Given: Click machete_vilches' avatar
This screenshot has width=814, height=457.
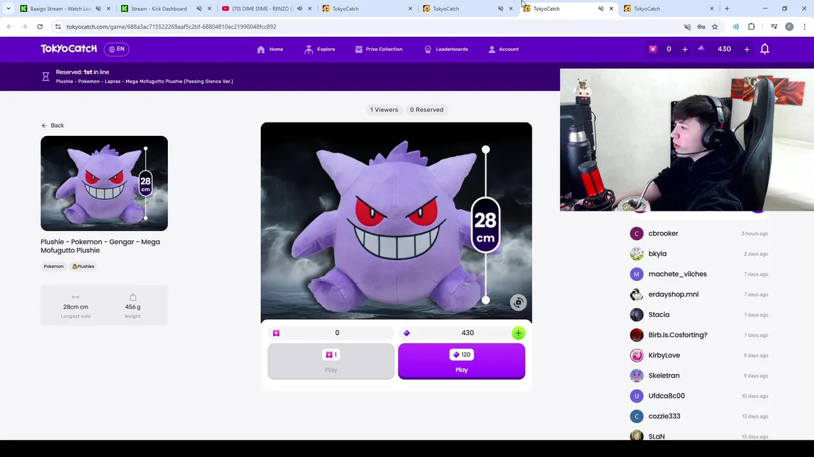Looking at the screenshot, I should [x=637, y=274].
